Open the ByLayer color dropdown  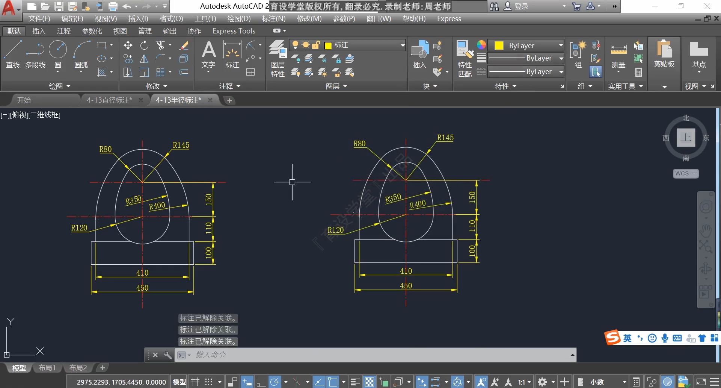click(x=526, y=45)
